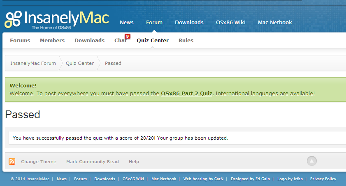The height and width of the screenshot is (186, 346).
Task: Open Web hosting by CatN link
Action: pyautogui.click(x=204, y=179)
